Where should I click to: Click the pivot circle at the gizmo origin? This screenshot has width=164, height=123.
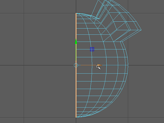(76, 65)
